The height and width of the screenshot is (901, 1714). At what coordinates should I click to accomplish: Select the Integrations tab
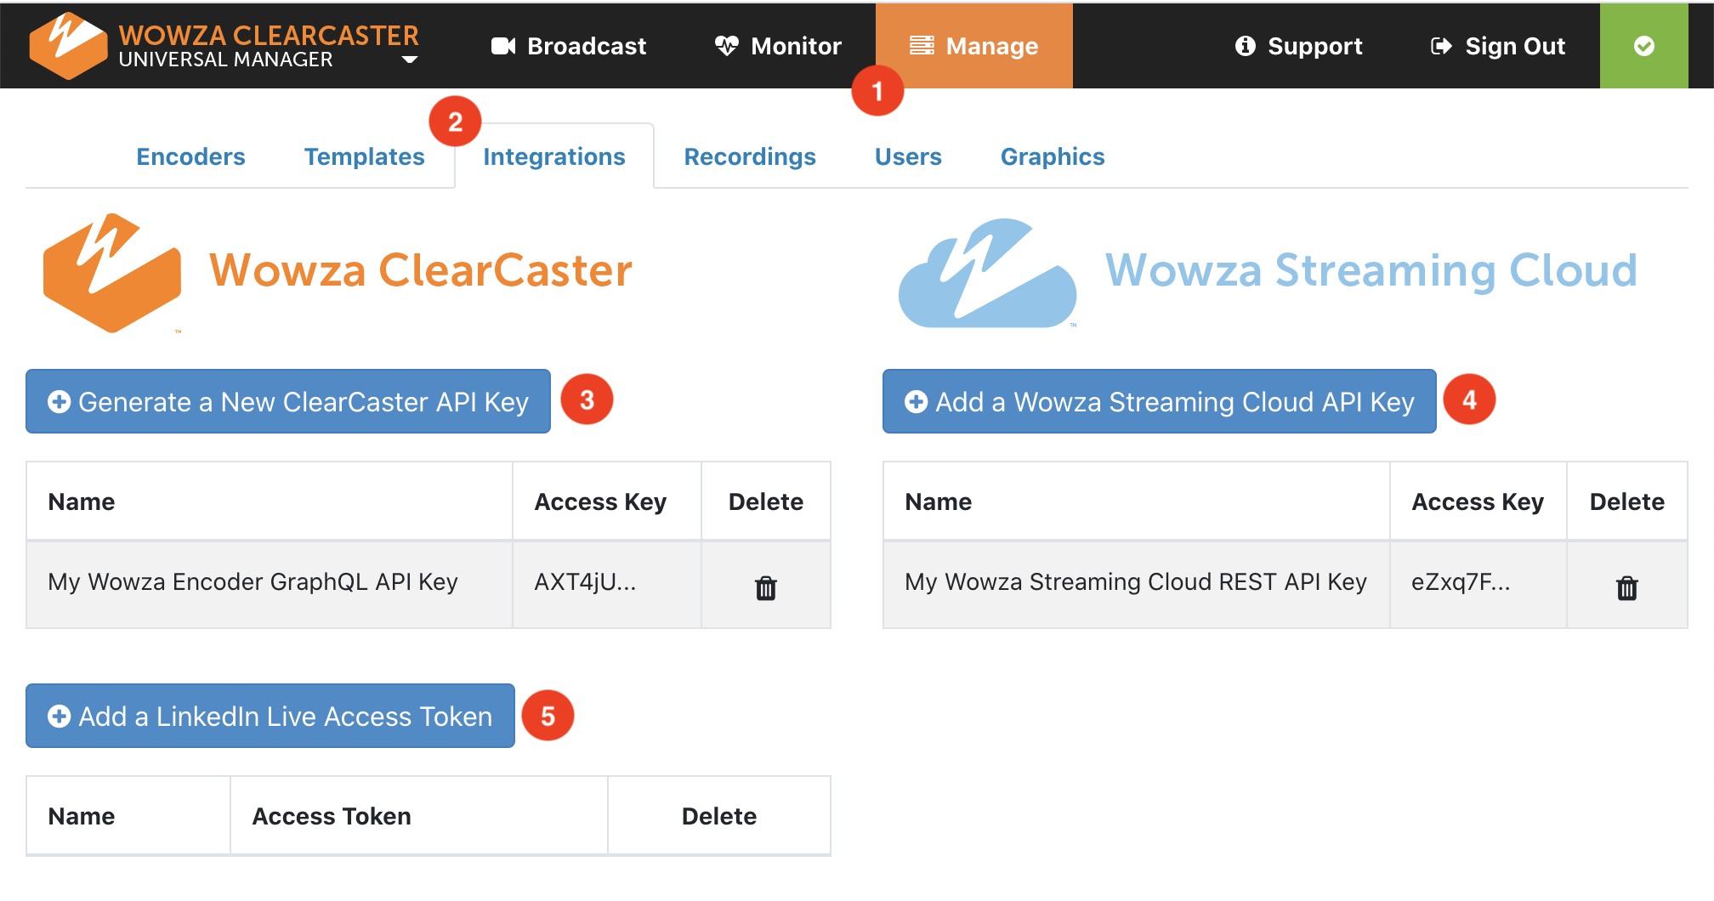point(554,156)
